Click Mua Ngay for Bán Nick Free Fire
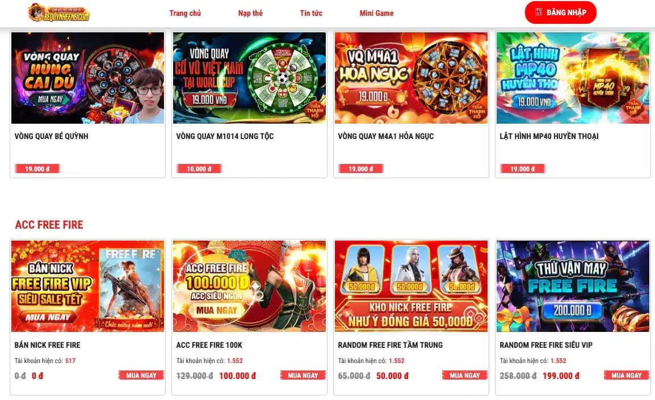Viewport: 655px width, 400px height. click(x=141, y=376)
